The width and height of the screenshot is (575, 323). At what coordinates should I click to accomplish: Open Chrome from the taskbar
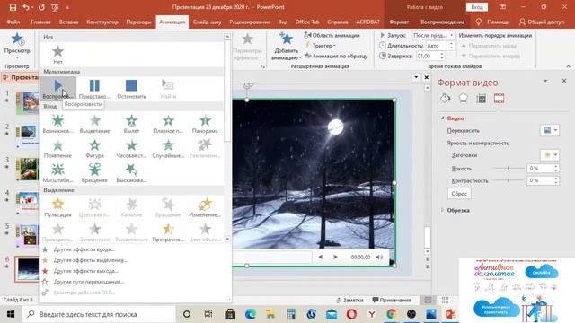coord(392,314)
